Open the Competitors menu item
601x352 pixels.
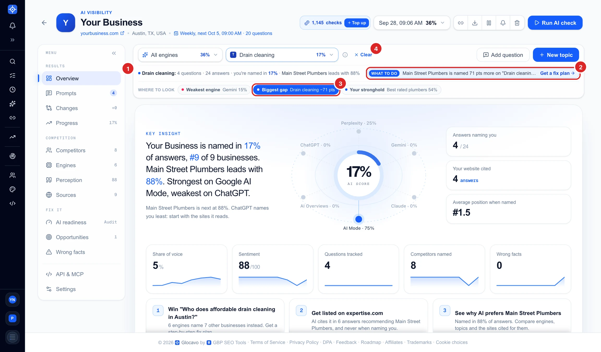point(81,150)
